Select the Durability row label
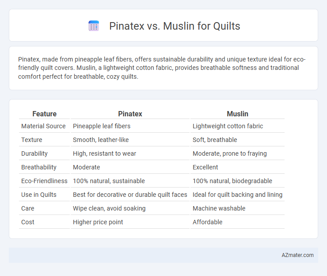This screenshot has height=276, width=327. coord(34,153)
